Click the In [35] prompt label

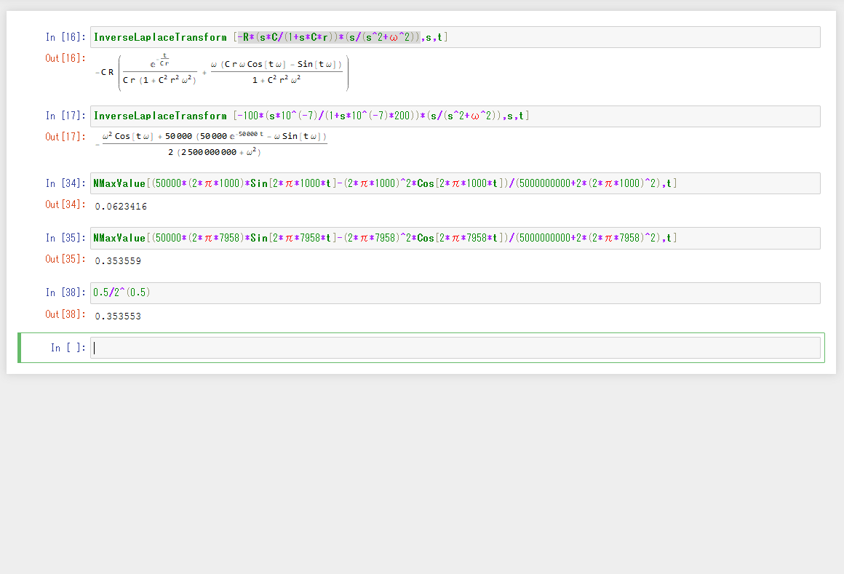[x=65, y=239]
